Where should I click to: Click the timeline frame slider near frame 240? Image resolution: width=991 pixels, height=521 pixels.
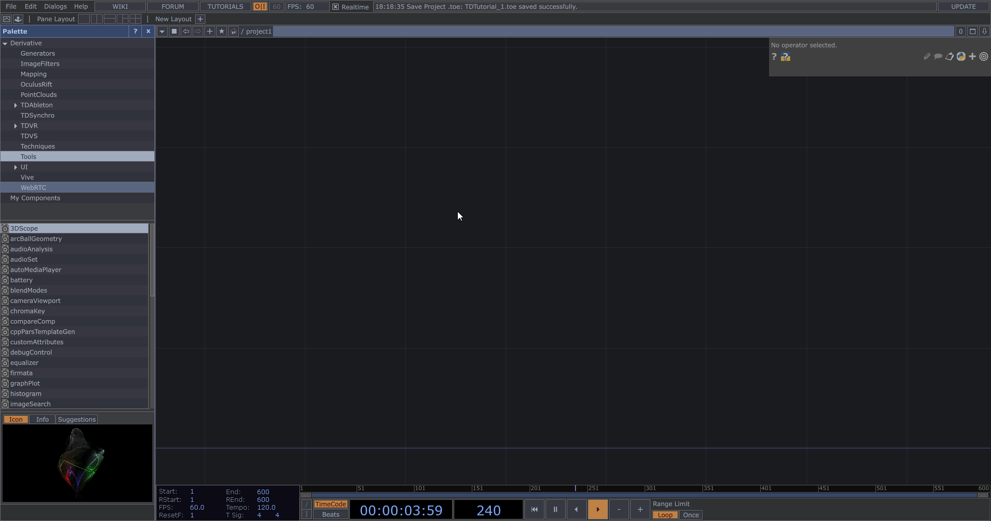coord(575,488)
